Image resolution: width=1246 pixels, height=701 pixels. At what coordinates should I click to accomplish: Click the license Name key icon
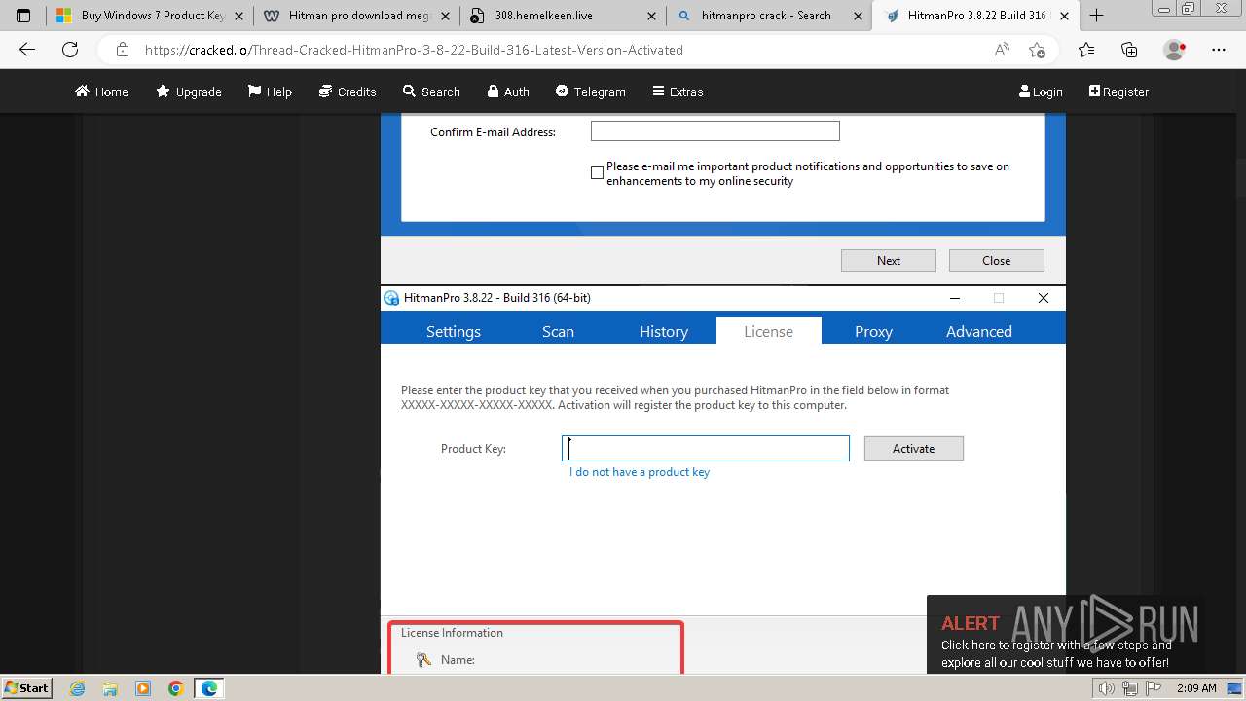click(x=423, y=659)
